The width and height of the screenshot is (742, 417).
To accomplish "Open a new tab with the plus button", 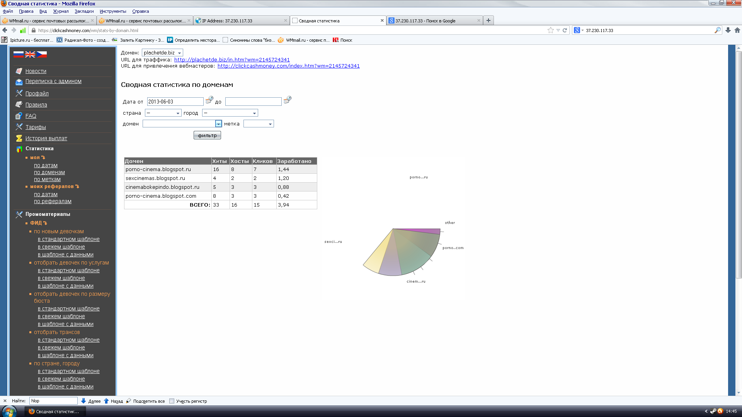I will (488, 20).
